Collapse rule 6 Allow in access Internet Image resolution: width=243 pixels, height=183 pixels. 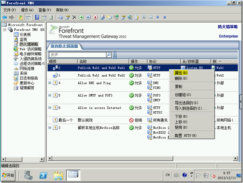tap(49, 107)
